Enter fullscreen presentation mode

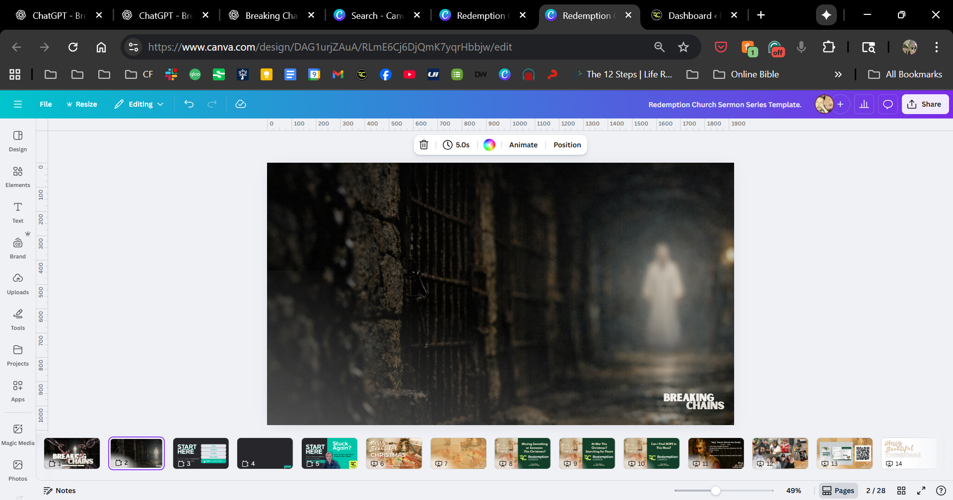click(x=921, y=491)
